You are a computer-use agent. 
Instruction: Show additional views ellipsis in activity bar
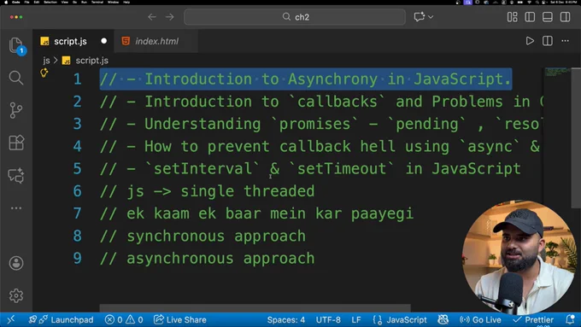pos(16,208)
